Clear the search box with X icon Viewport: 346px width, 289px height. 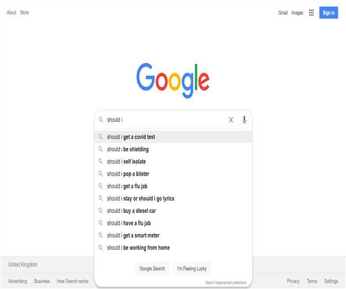tap(231, 120)
